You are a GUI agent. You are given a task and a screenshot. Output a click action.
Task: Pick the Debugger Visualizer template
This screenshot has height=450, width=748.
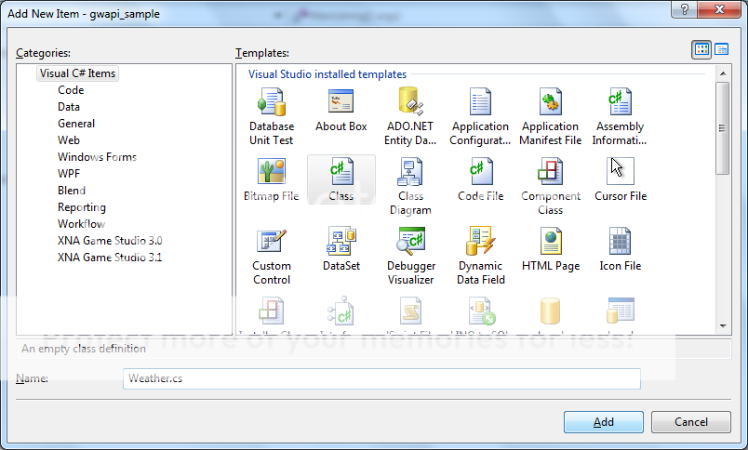[410, 256]
